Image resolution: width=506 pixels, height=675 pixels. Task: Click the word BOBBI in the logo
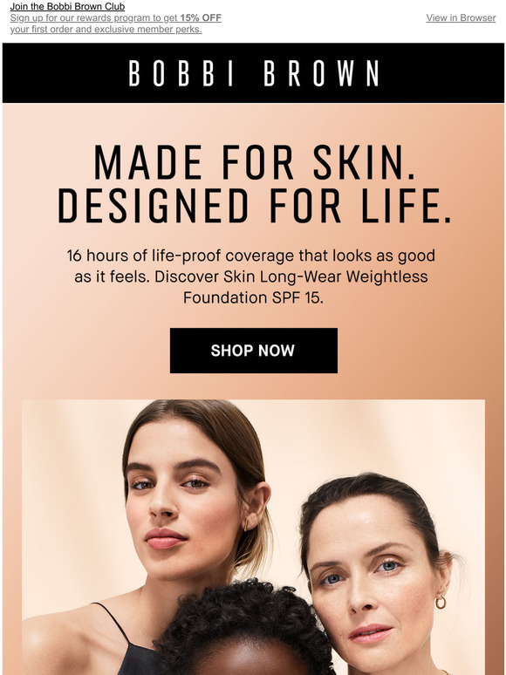tap(181, 73)
